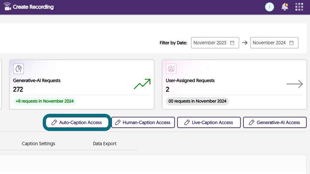The image size is (310, 174).
Task: Click the gray arrow on User-Assigned card
Action: coord(294,84)
